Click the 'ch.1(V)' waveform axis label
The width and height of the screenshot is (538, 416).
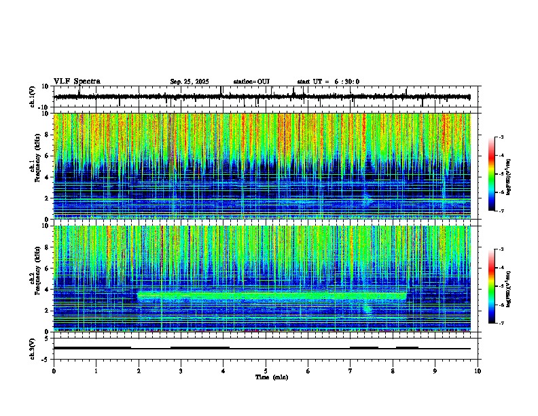point(33,97)
